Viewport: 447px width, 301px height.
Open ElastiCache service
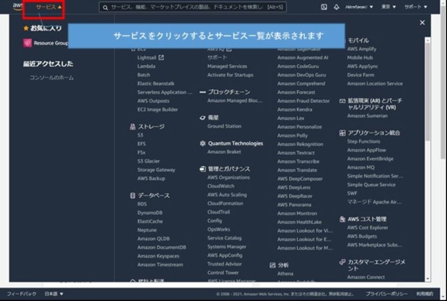(150, 222)
